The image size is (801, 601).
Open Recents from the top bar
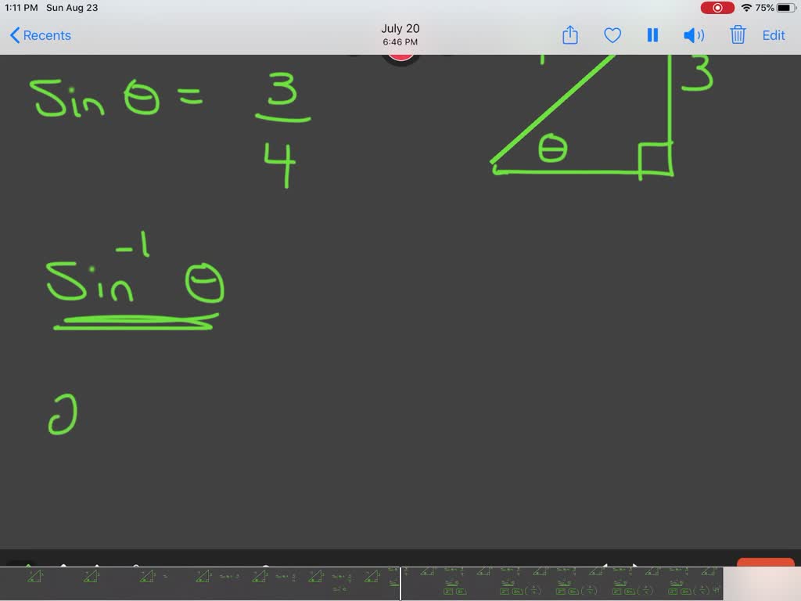pos(45,35)
